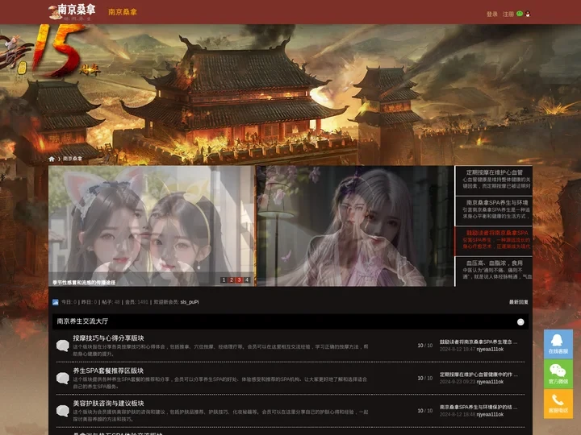Switch slideshow to slide 1

[224, 280]
